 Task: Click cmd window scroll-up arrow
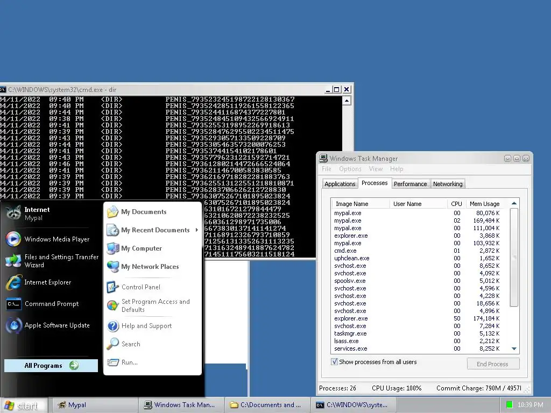[347, 101]
